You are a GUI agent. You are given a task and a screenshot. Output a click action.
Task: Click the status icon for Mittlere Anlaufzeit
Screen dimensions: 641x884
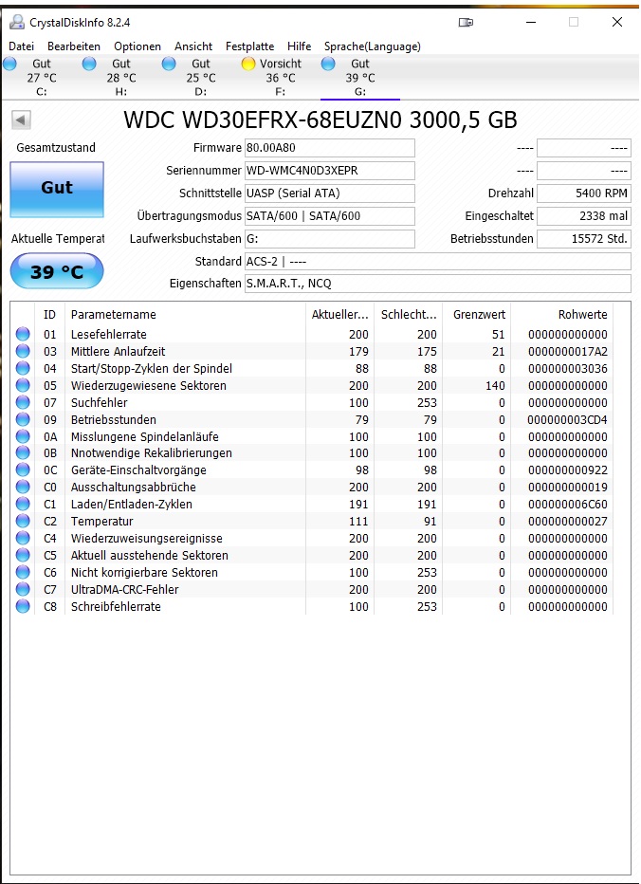pos(23,351)
